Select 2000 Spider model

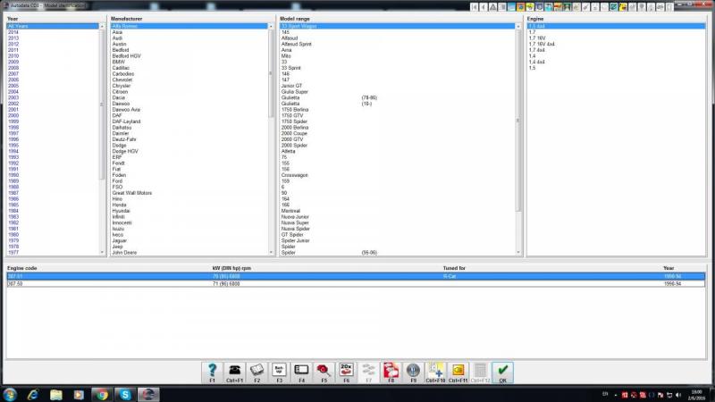pos(294,146)
